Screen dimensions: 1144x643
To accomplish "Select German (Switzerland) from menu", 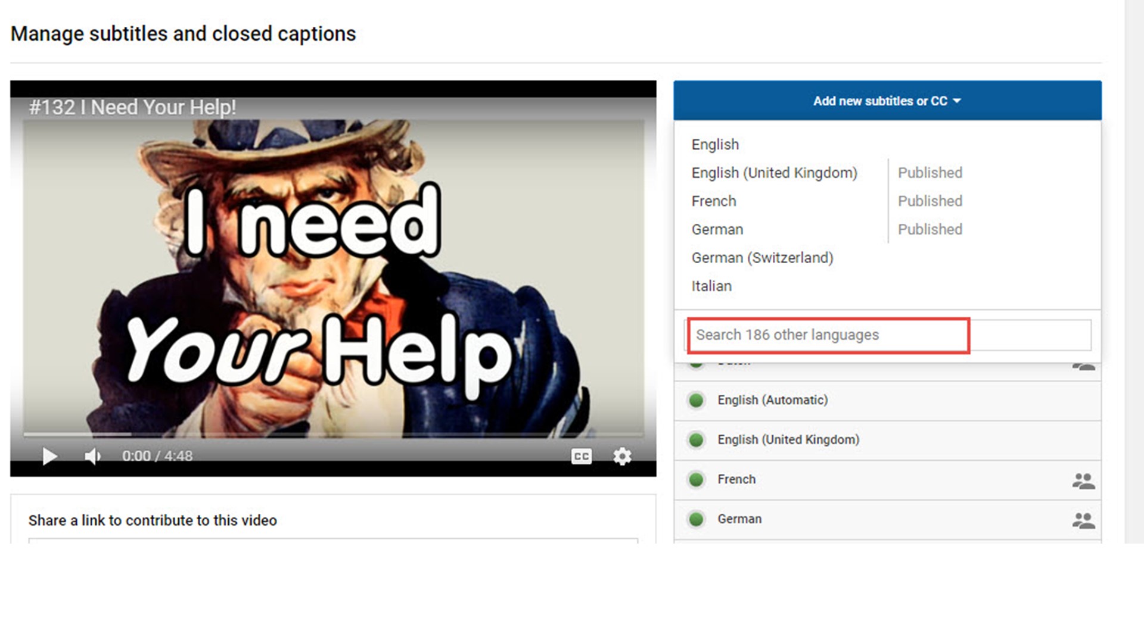I will (762, 258).
